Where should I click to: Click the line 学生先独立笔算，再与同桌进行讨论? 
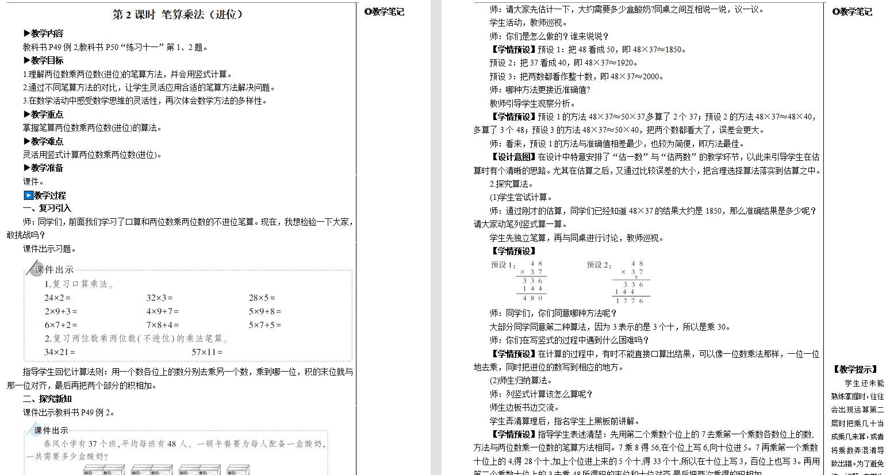point(577,238)
